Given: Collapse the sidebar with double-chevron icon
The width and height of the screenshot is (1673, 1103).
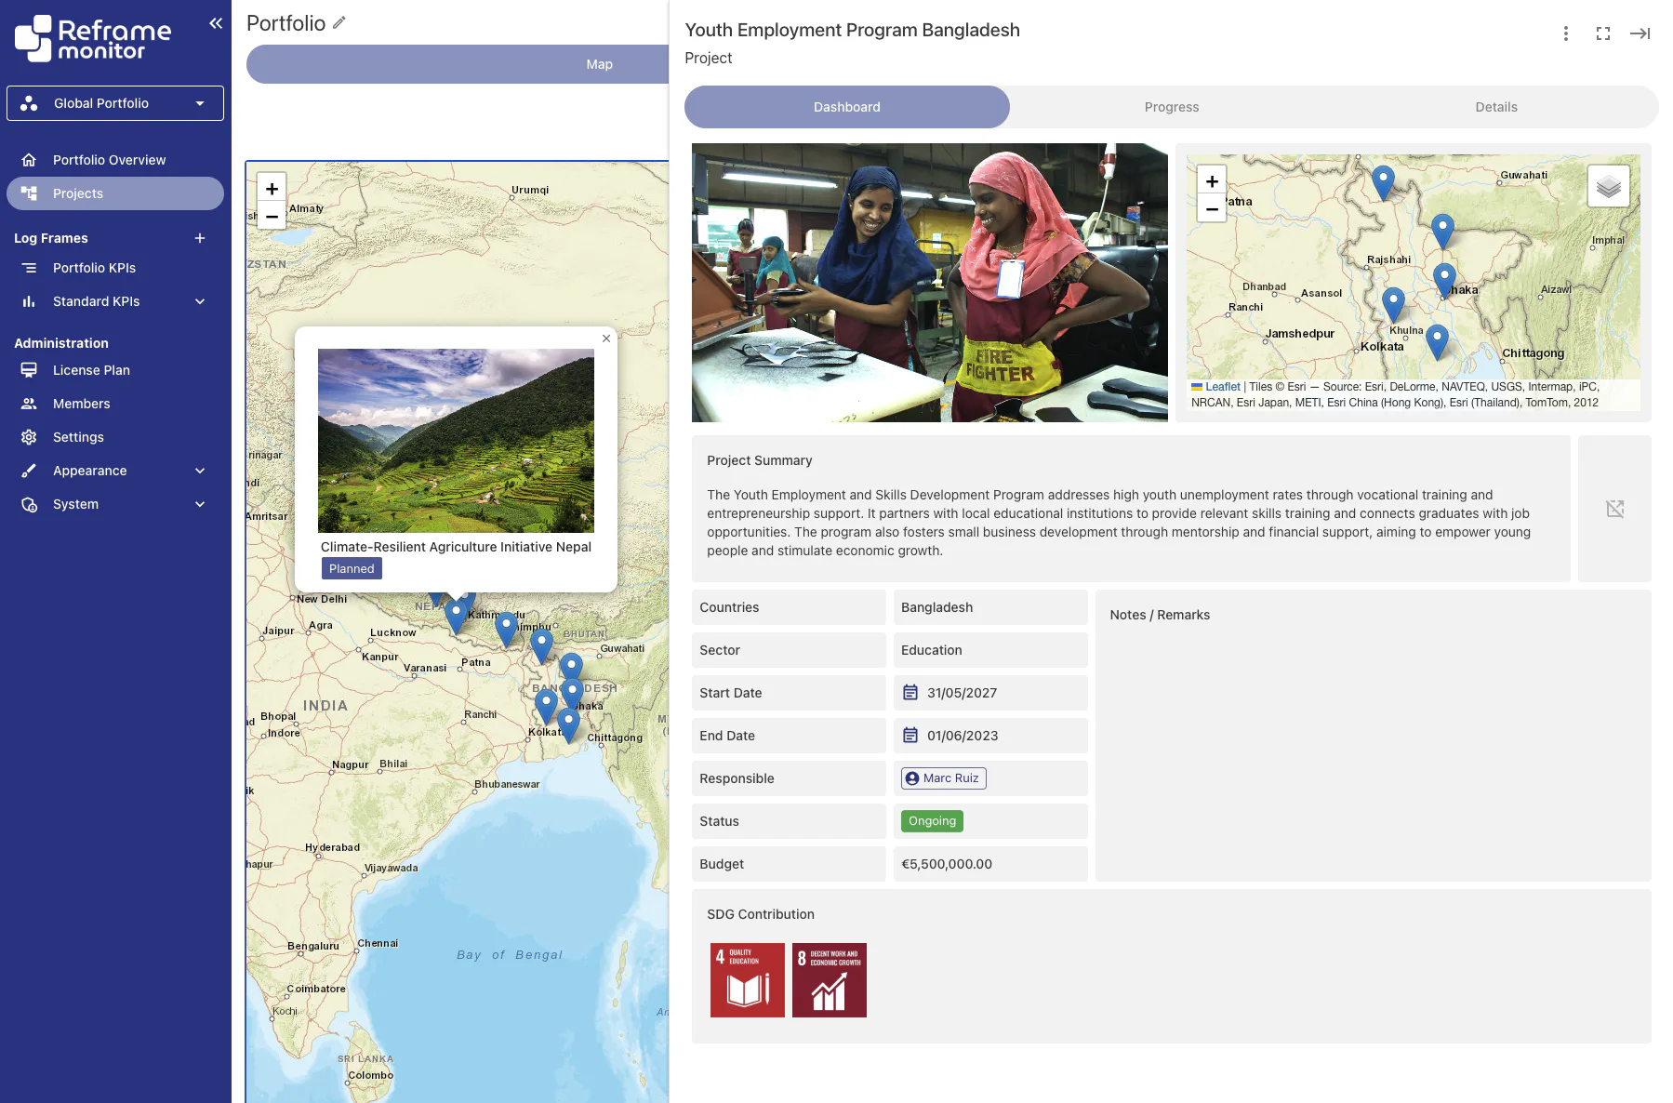Looking at the screenshot, I should tap(216, 23).
